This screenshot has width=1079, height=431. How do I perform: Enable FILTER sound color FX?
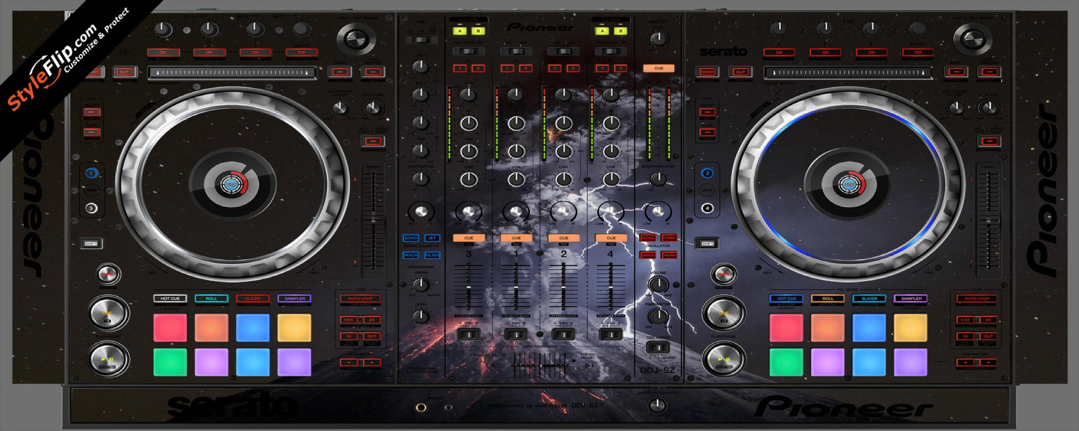432,255
